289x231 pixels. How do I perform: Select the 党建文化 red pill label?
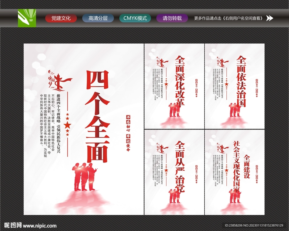(61, 18)
